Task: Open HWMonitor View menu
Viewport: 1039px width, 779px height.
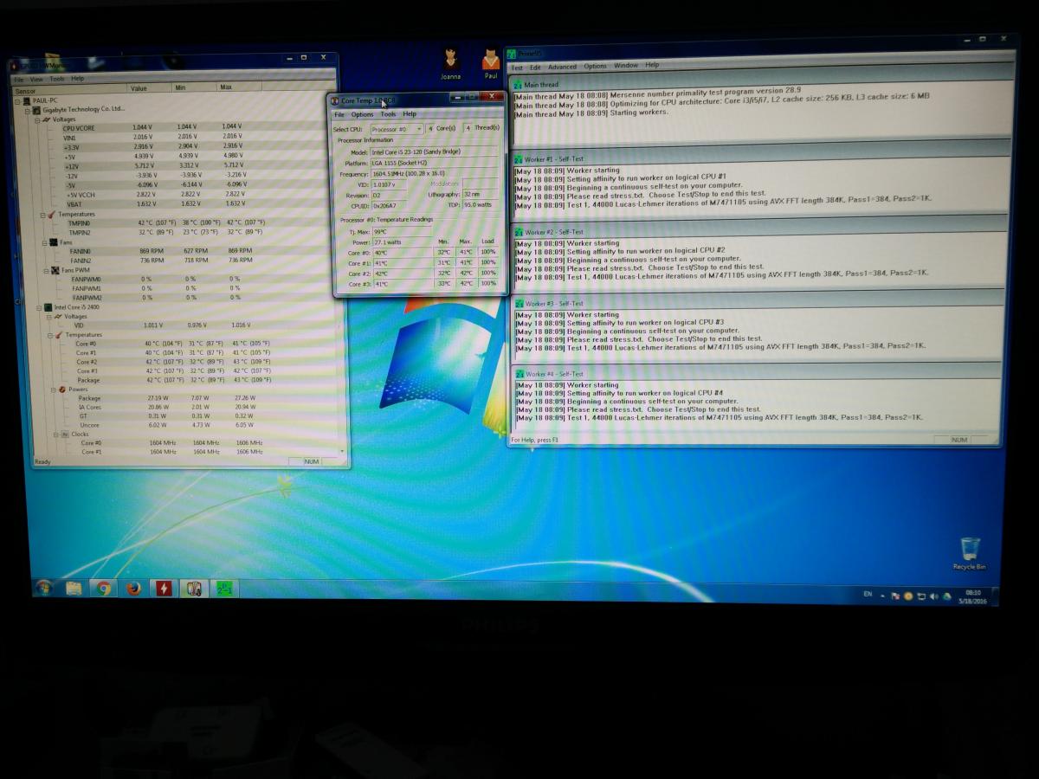Action: (x=35, y=79)
